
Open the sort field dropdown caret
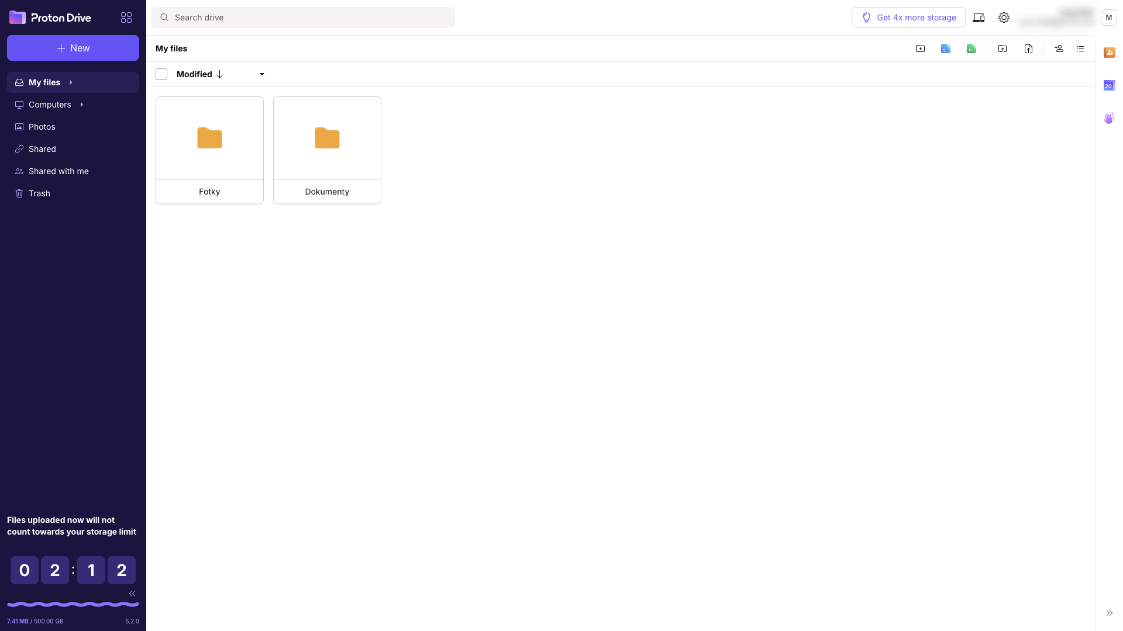(x=262, y=74)
